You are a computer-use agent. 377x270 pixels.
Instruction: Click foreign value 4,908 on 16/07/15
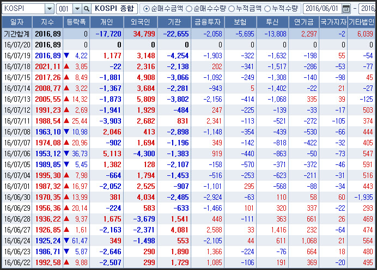[x=146, y=77]
